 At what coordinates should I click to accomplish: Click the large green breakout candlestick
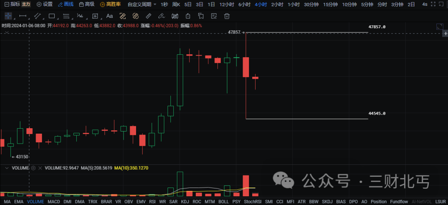point(180,80)
